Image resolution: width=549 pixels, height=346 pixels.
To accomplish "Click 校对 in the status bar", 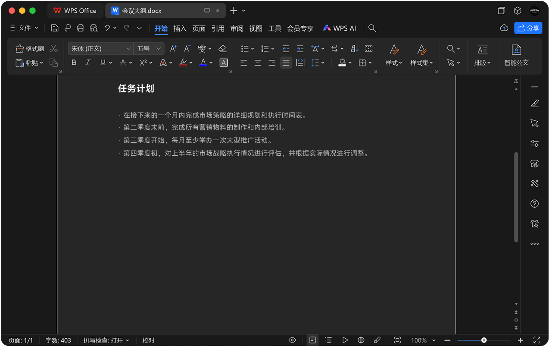I will [148, 340].
